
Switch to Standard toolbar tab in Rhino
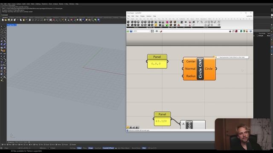5,17
